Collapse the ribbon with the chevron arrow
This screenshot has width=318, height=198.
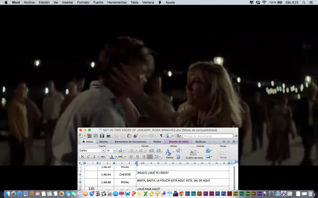229,142
